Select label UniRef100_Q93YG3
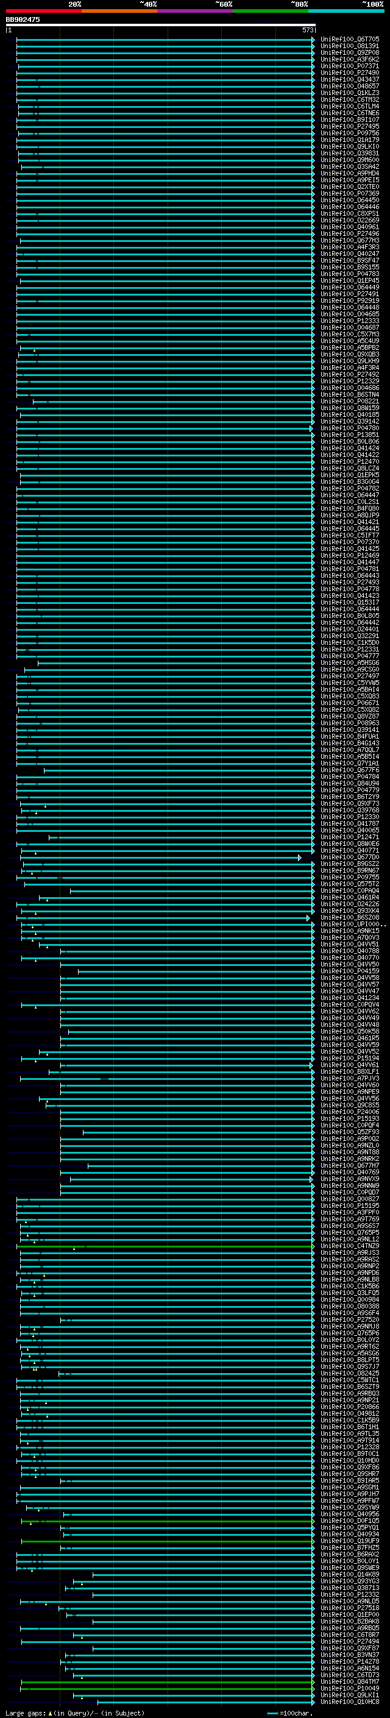This screenshot has height=1718, width=390. 350,1581
